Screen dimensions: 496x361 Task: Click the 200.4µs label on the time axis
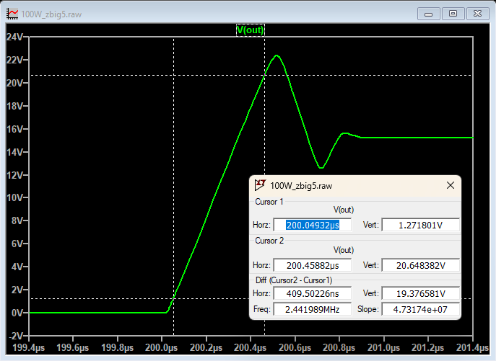pos(251,348)
